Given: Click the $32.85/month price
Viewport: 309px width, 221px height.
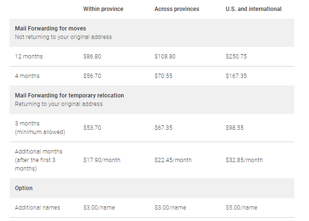Looking at the screenshot, I should (x=244, y=160).
